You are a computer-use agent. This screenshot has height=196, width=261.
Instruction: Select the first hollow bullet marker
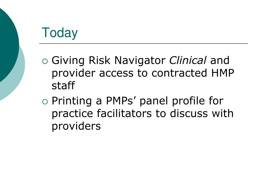pyautogui.click(x=45, y=62)
